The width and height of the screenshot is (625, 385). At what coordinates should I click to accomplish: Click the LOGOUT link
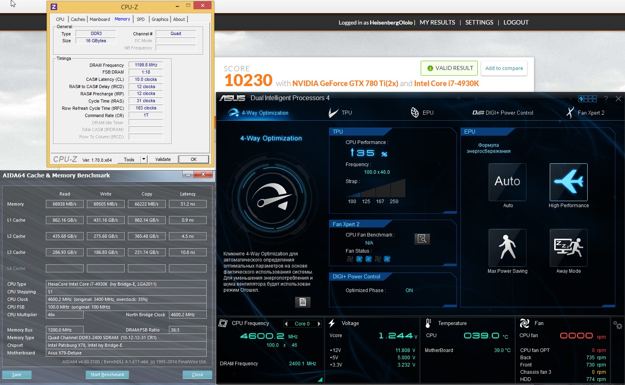tap(516, 23)
